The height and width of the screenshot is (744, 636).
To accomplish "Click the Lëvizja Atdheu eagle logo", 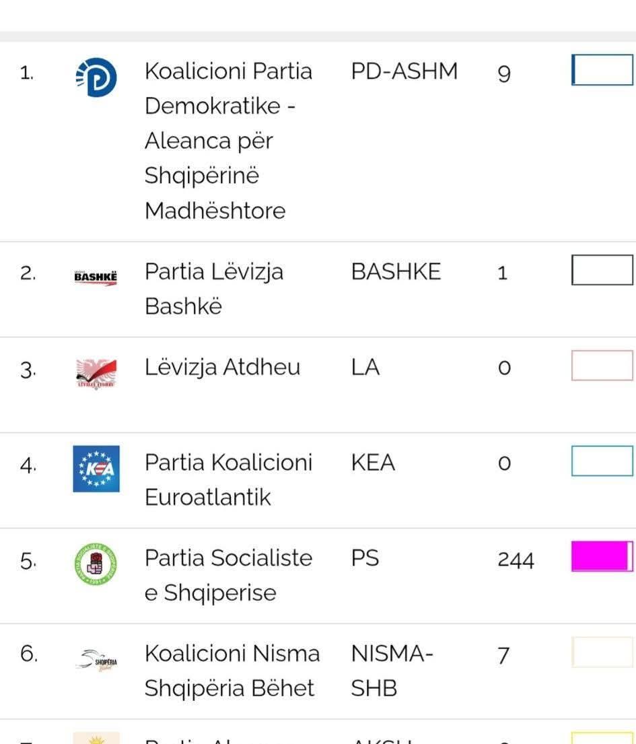I will click(x=96, y=372).
